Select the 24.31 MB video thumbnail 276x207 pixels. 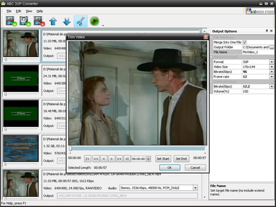pos(21,79)
